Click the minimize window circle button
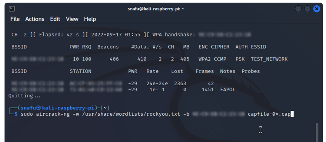Screen dimensions: 326x142 [x=298, y=9]
